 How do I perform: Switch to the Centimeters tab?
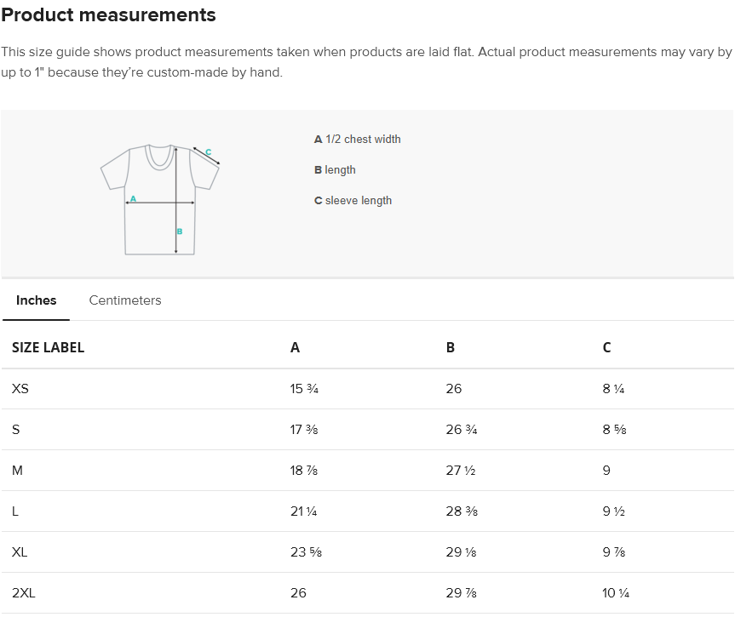(x=125, y=300)
